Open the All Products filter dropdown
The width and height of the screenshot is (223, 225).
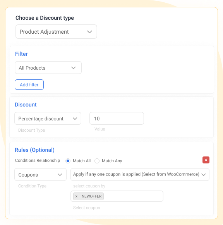pos(48,68)
